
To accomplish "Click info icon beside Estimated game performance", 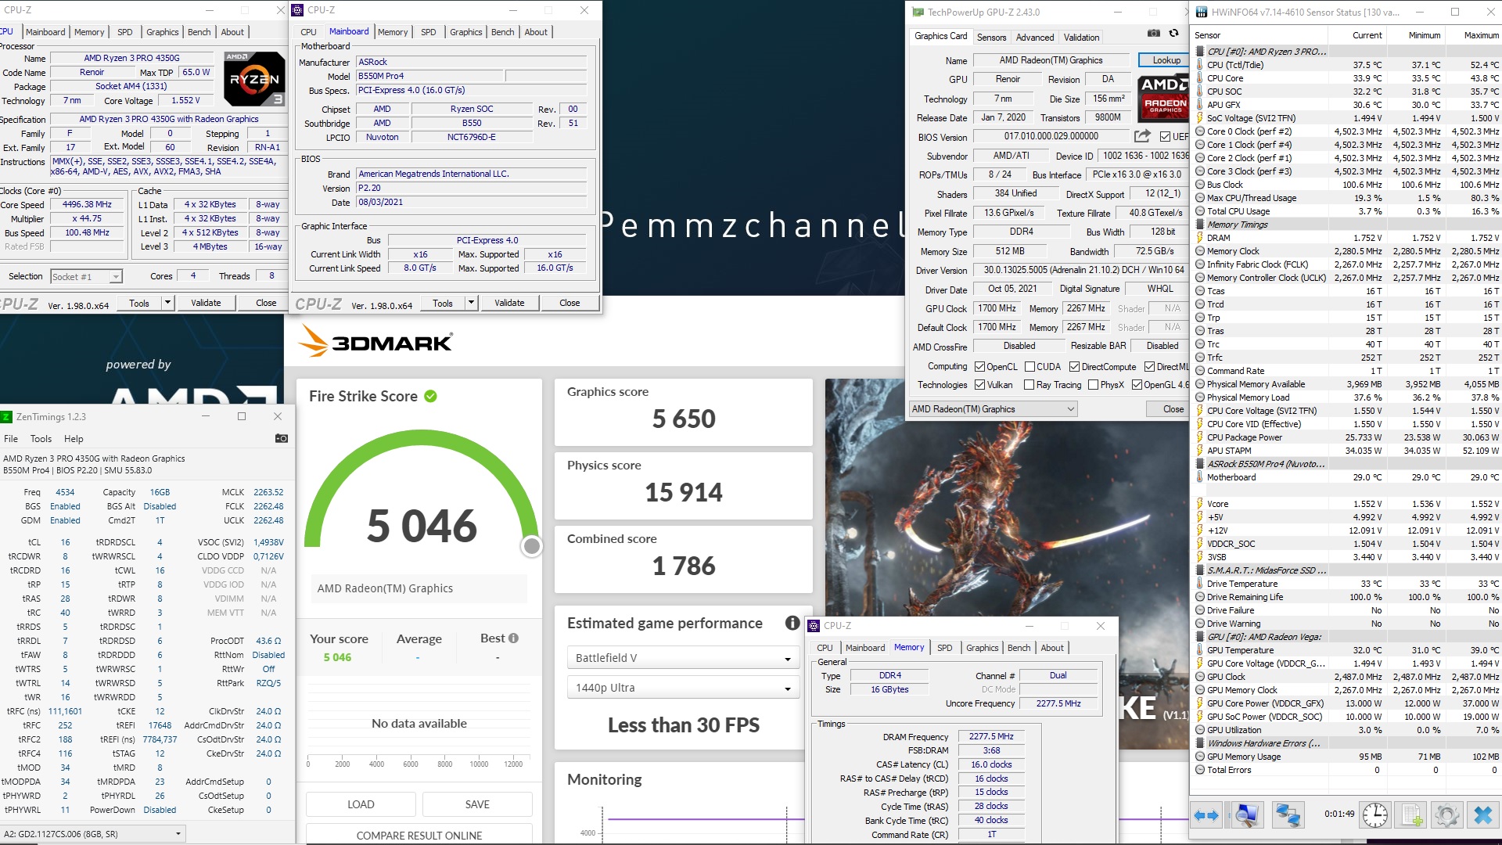I will tap(792, 623).
